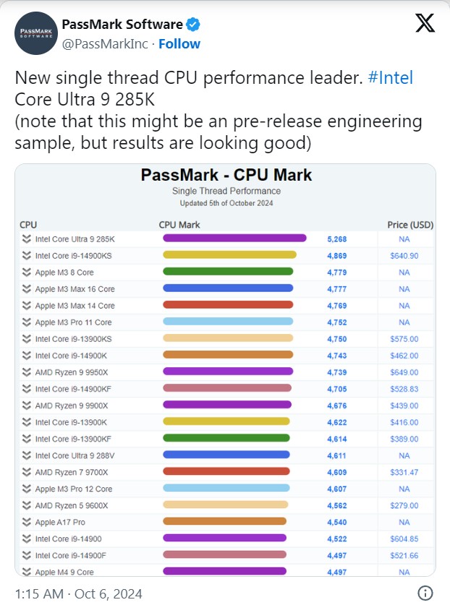The height and width of the screenshot is (605, 450).
Task: Click the yellow bar for i9-14900KS
Action: point(229,255)
